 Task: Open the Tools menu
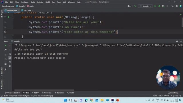59,2
